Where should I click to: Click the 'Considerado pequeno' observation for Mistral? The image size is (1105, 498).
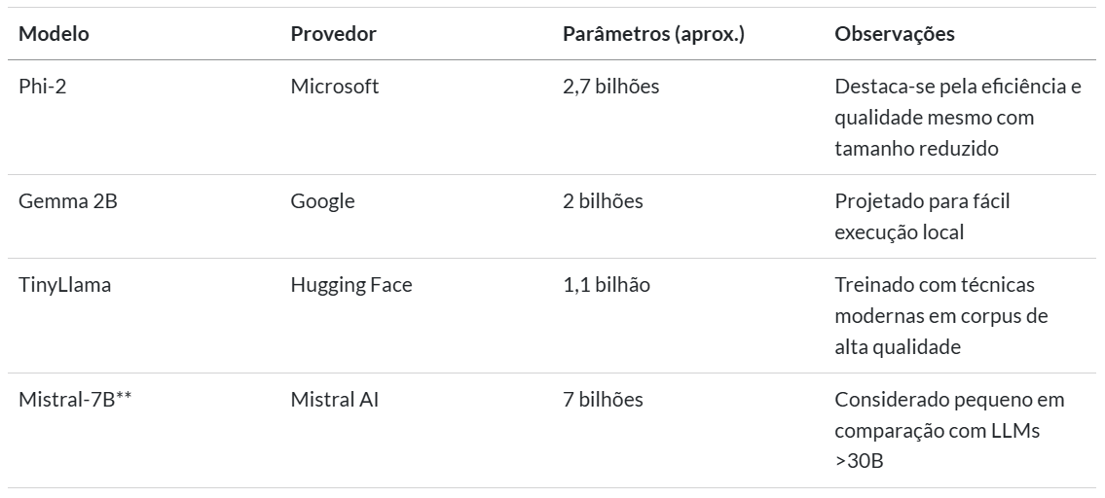coord(949,429)
